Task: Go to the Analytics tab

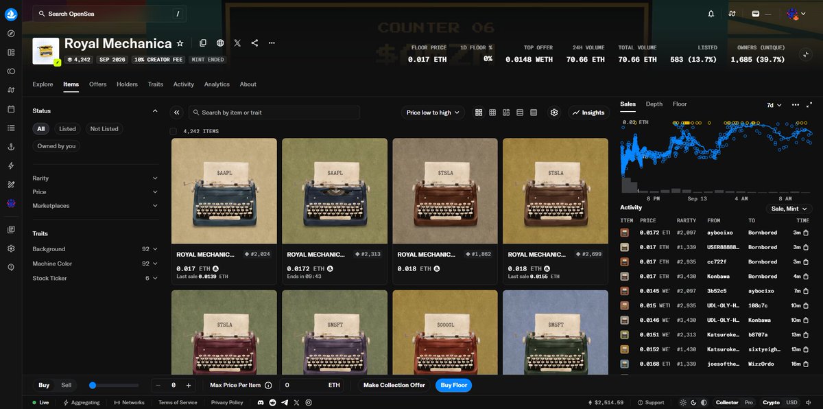Action: coord(217,84)
